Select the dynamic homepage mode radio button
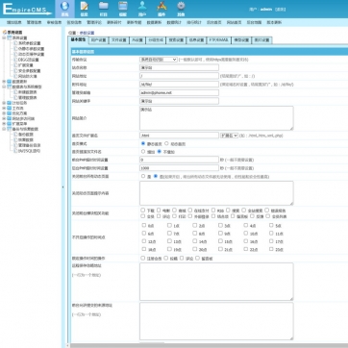348x348 pixels. 166,143
